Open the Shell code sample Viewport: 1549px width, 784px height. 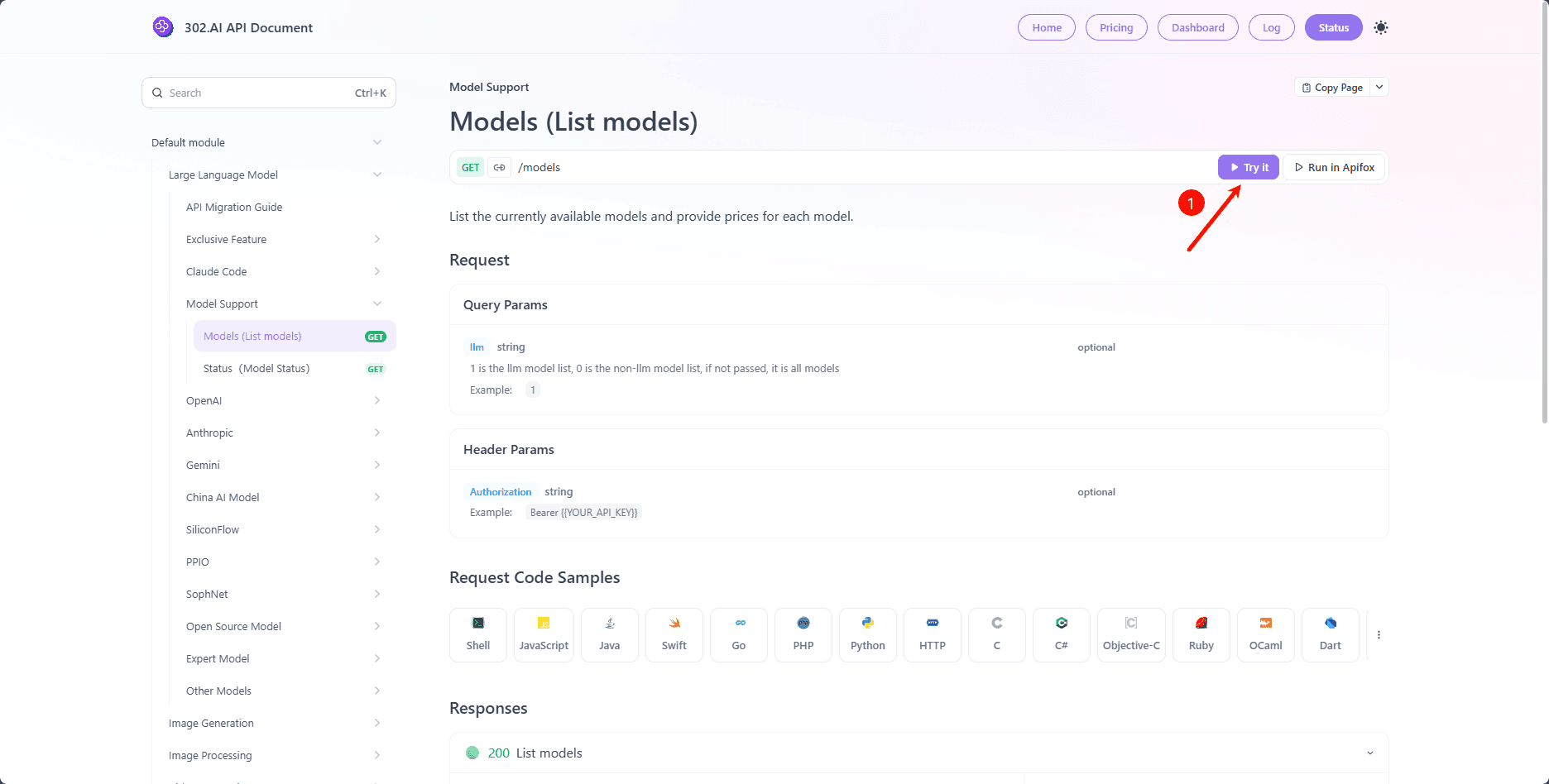click(x=477, y=634)
